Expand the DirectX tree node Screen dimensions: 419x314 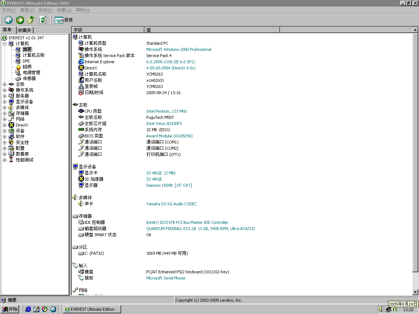[4, 125]
